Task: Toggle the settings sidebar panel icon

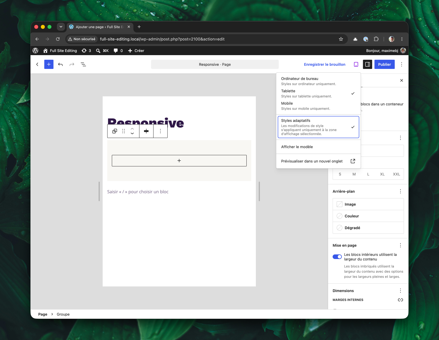Action: click(x=367, y=64)
